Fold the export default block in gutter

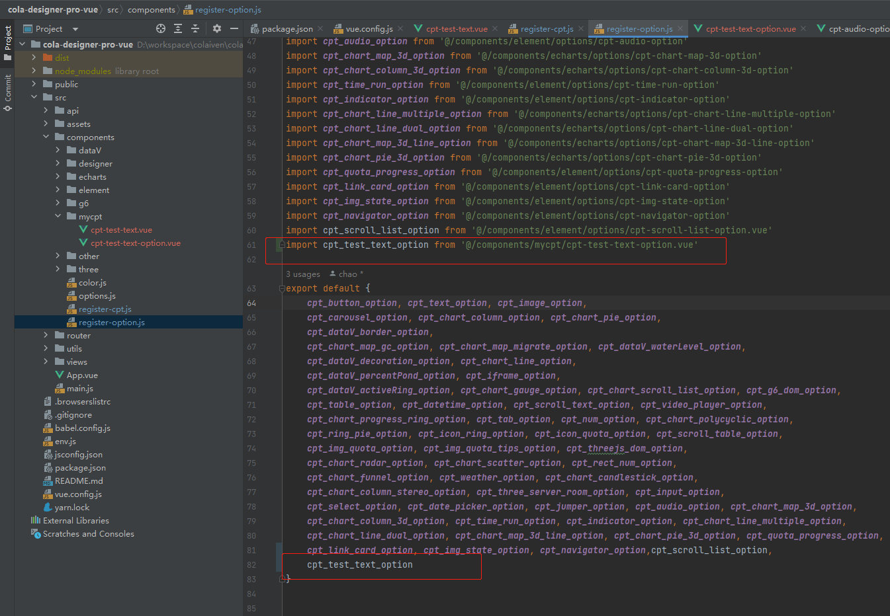tap(282, 288)
